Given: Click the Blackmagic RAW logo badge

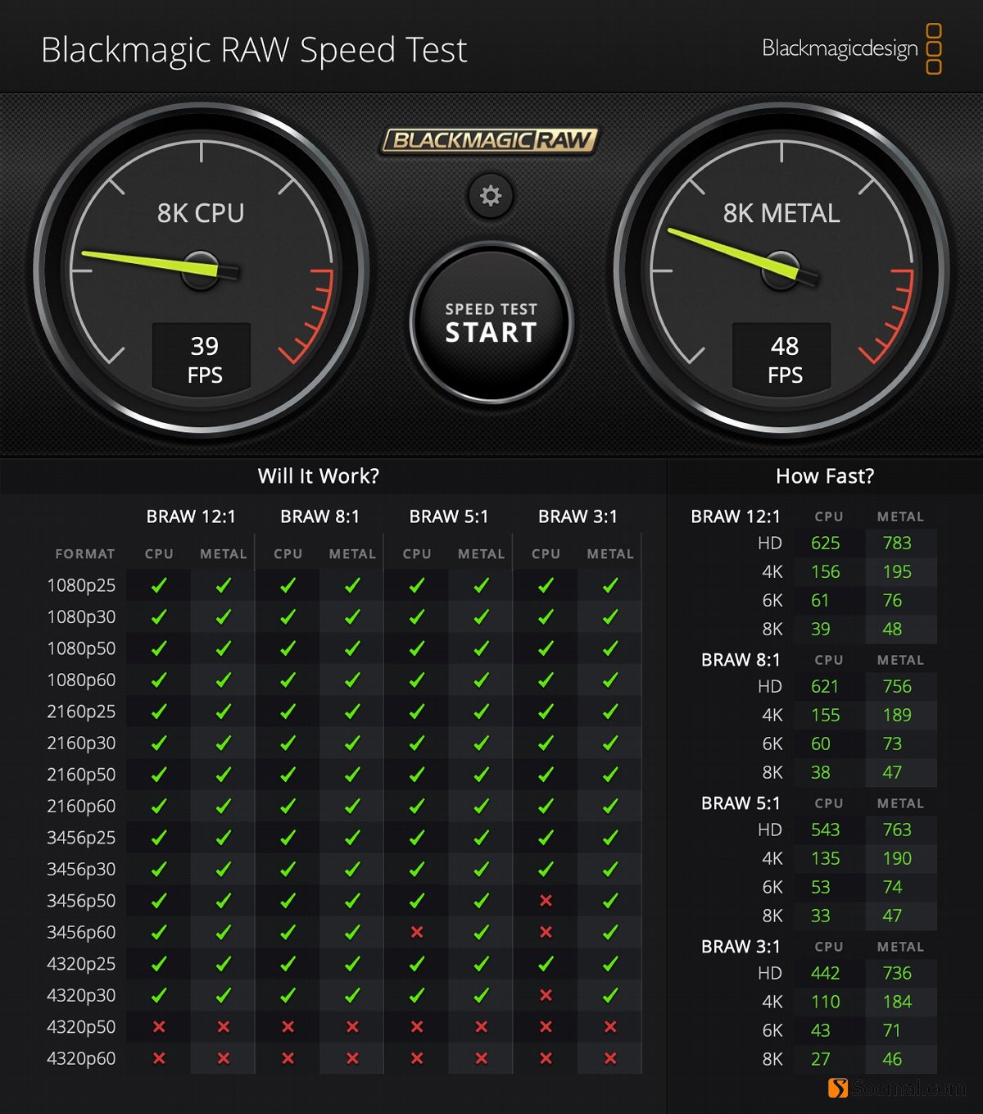Looking at the screenshot, I should (x=490, y=140).
